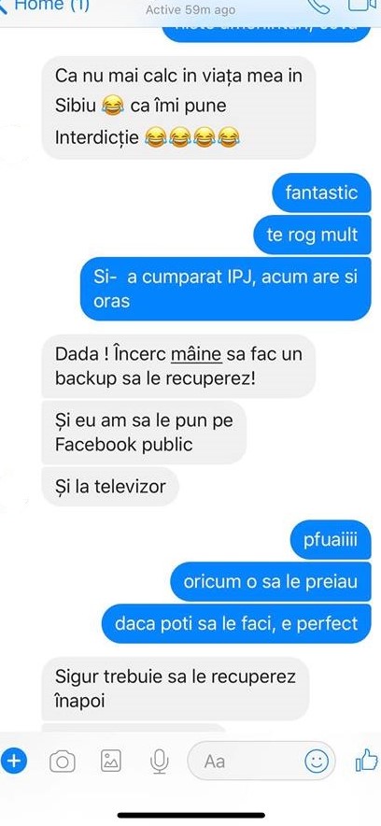Open the camera icon in composer
Image resolution: width=381 pixels, height=826 pixels.
pos(62,762)
